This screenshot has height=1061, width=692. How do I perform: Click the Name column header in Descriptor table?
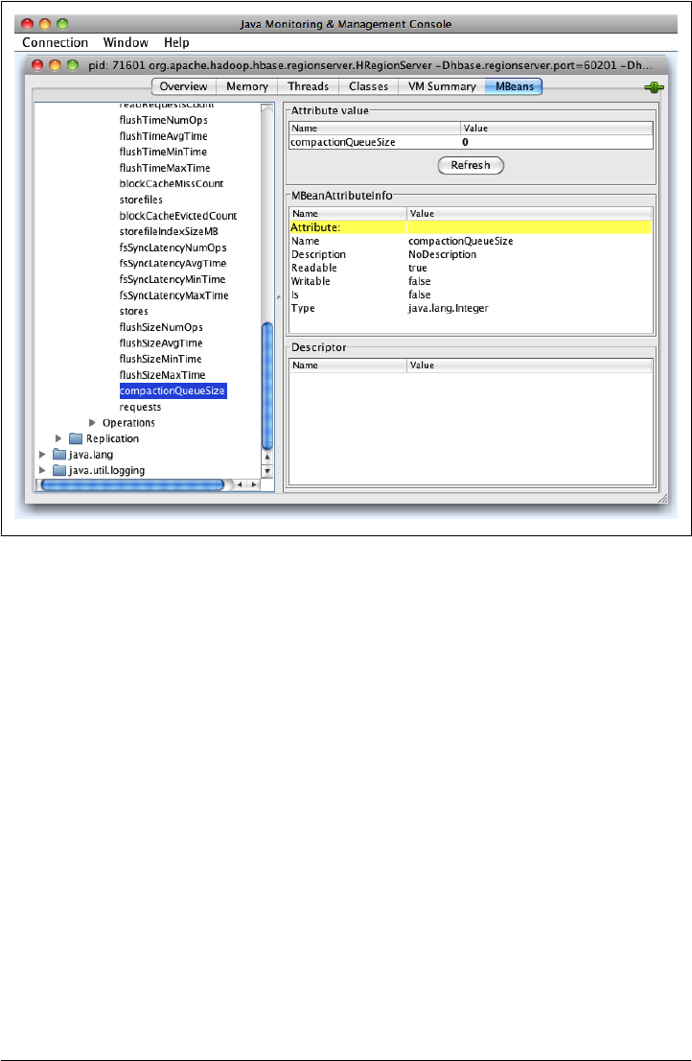point(348,365)
